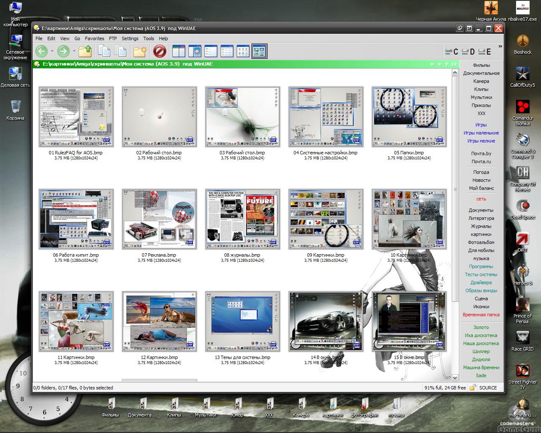Select the second view mode button
This screenshot has width=541, height=433.
[x=195, y=52]
